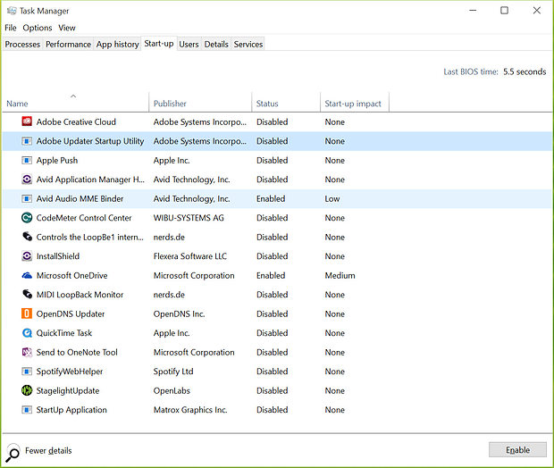The width and height of the screenshot is (554, 468).
Task: Click the StagelightUpdate green icon
Action: (x=27, y=390)
